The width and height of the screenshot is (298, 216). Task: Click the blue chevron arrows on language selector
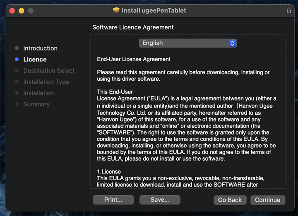232,43
